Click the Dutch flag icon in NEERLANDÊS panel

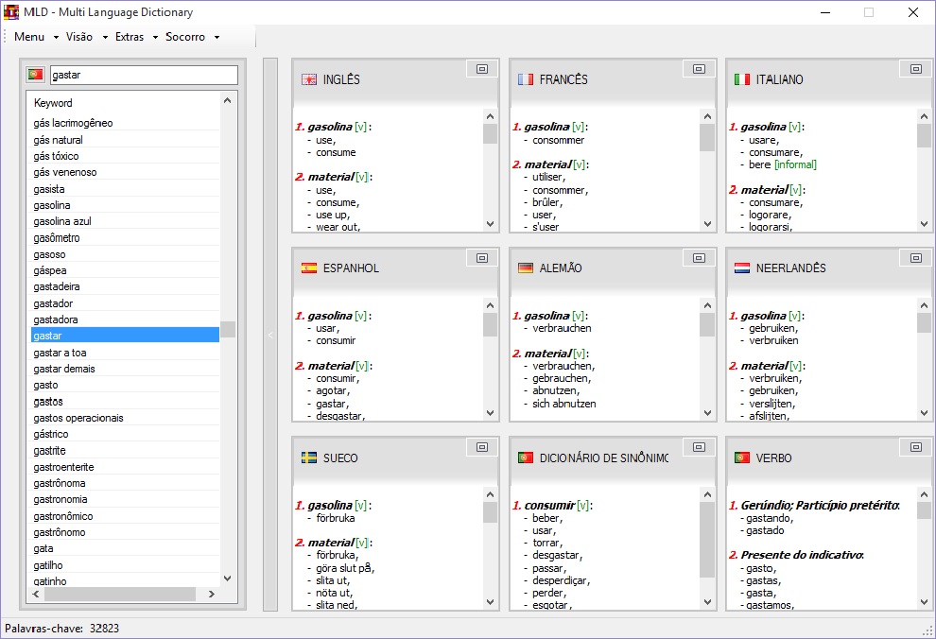tap(742, 268)
